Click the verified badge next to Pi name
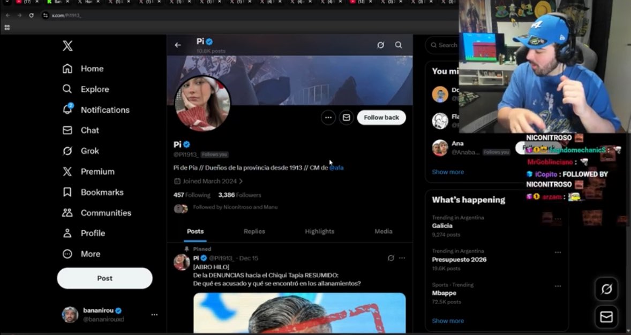Screen dimensions: 631x335 187,144
